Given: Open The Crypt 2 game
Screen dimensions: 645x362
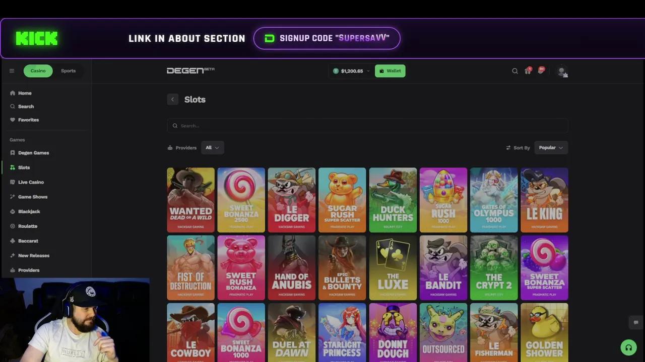Looking at the screenshot, I should click(x=494, y=268).
